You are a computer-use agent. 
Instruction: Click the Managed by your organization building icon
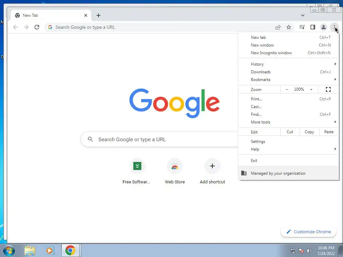pos(244,173)
